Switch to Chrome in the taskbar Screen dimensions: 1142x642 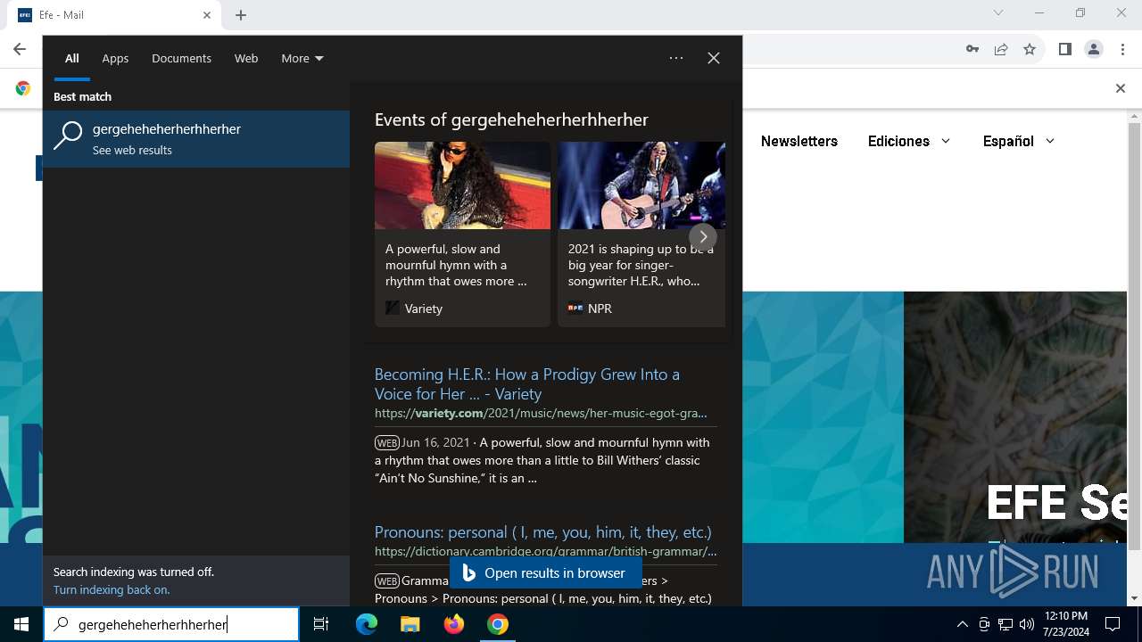pos(498,624)
